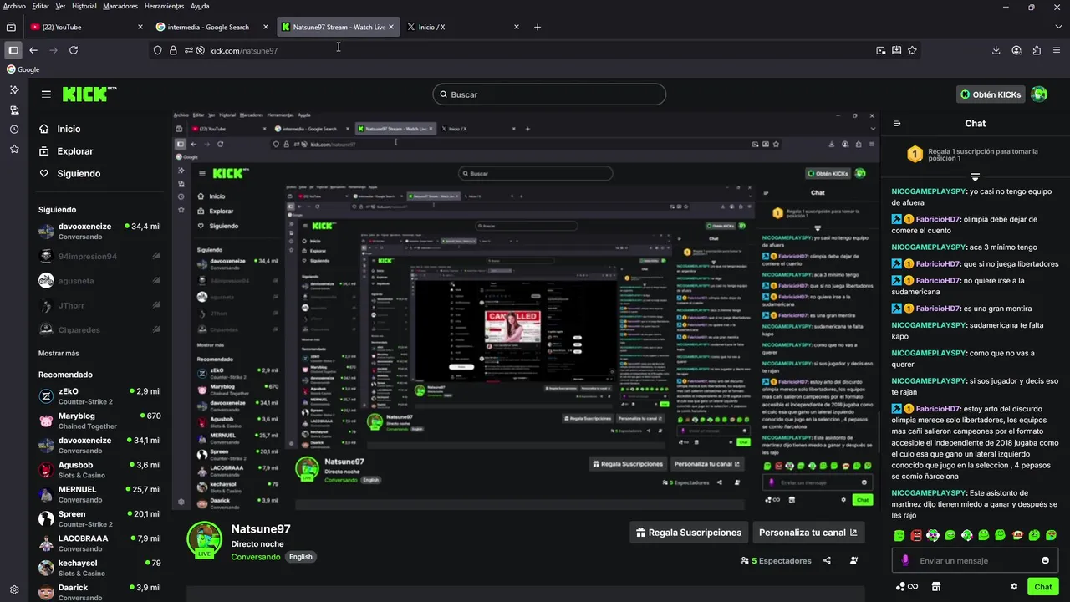Expand Mostrar más in following list
The image size is (1070, 602).
click(x=59, y=353)
